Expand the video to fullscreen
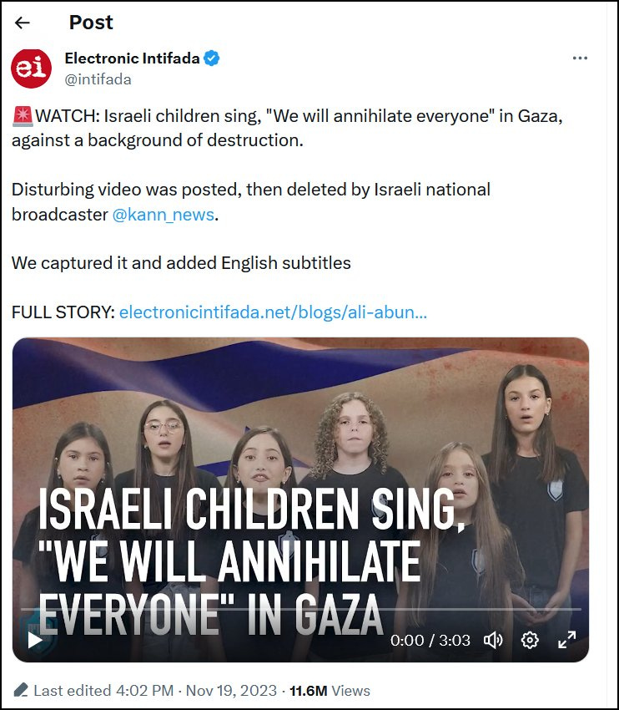The height and width of the screenshot is (710, 619). (x=566, y=640)
